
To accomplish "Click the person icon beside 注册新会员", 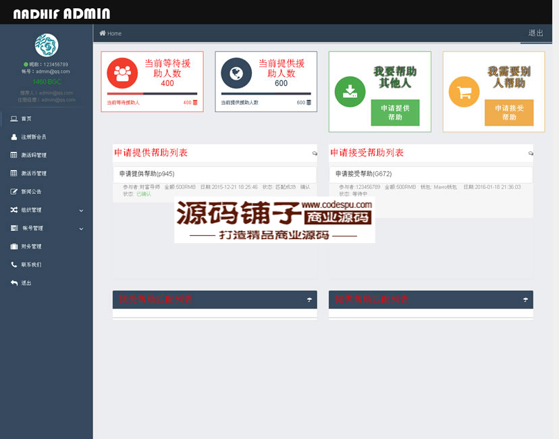I will coord(14,137).
